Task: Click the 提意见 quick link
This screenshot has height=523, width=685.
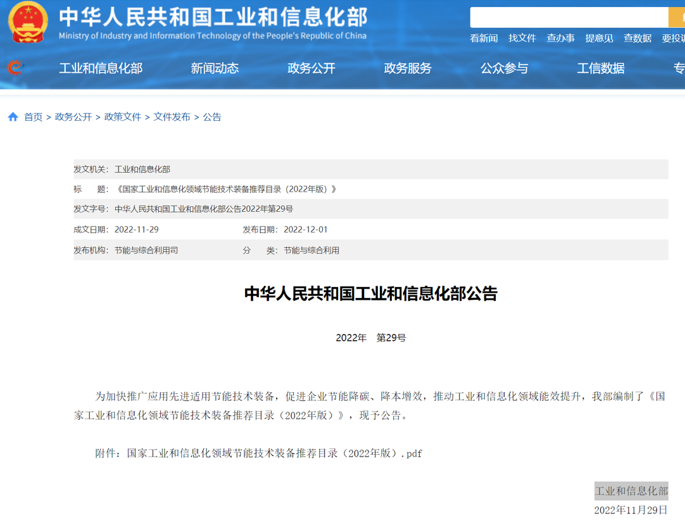Action: pos(599,39)
